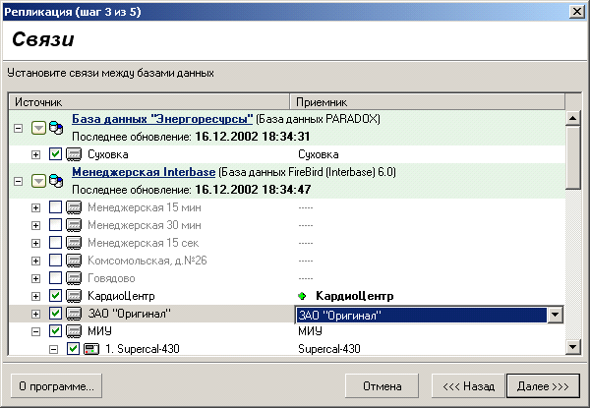Expand the Менеджерская 15 мин node
The height and width of the screenshot is (408, 590).
[35, 207]
